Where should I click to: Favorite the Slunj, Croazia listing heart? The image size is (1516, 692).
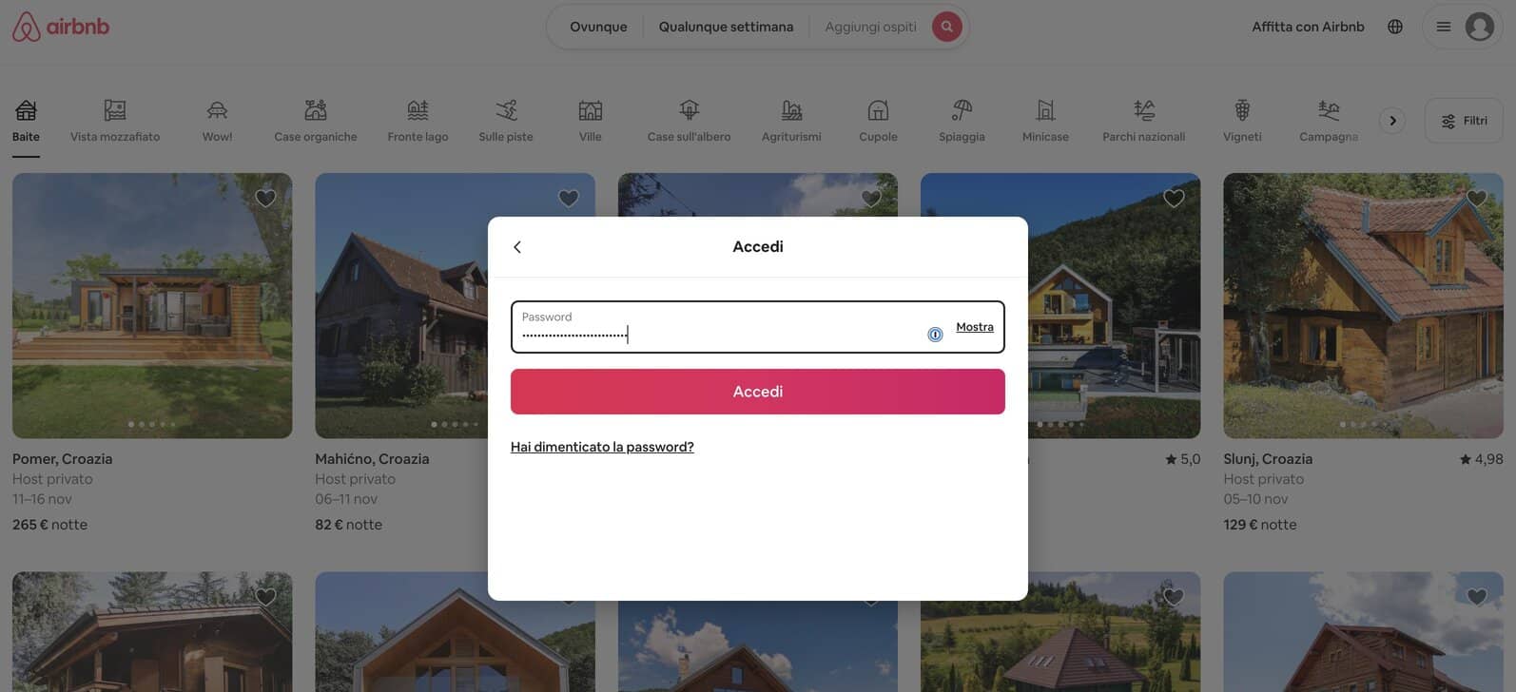coord(1477,198)
